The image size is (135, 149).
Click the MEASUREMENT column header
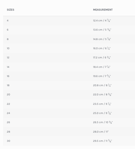(x=103, y=10)
